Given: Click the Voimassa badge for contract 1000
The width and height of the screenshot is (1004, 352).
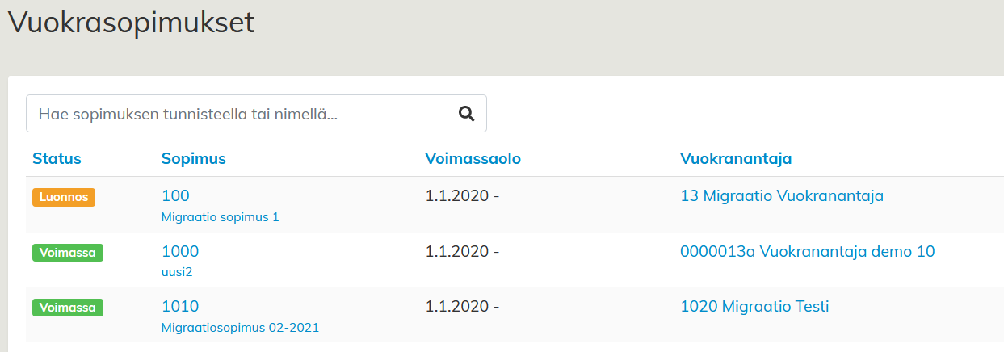Looking at the screenshot, I should pos(68,253).
